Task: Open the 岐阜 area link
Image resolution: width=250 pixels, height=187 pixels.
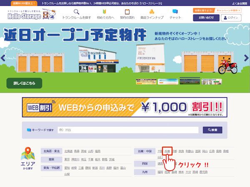Action: point(74,168)
